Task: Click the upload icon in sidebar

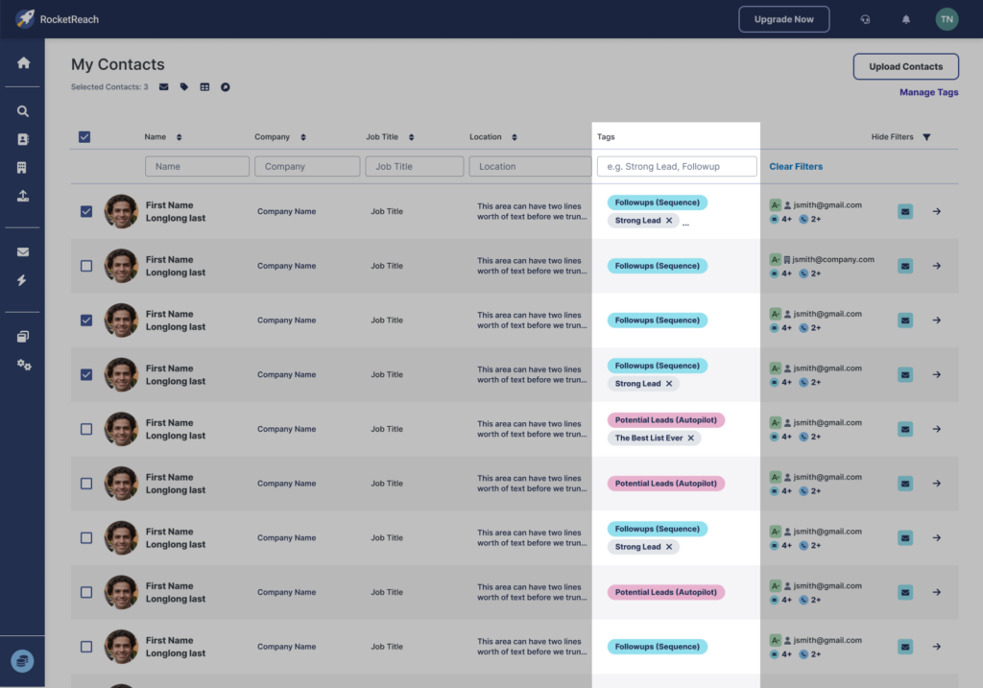Action: tap(23, 196)
